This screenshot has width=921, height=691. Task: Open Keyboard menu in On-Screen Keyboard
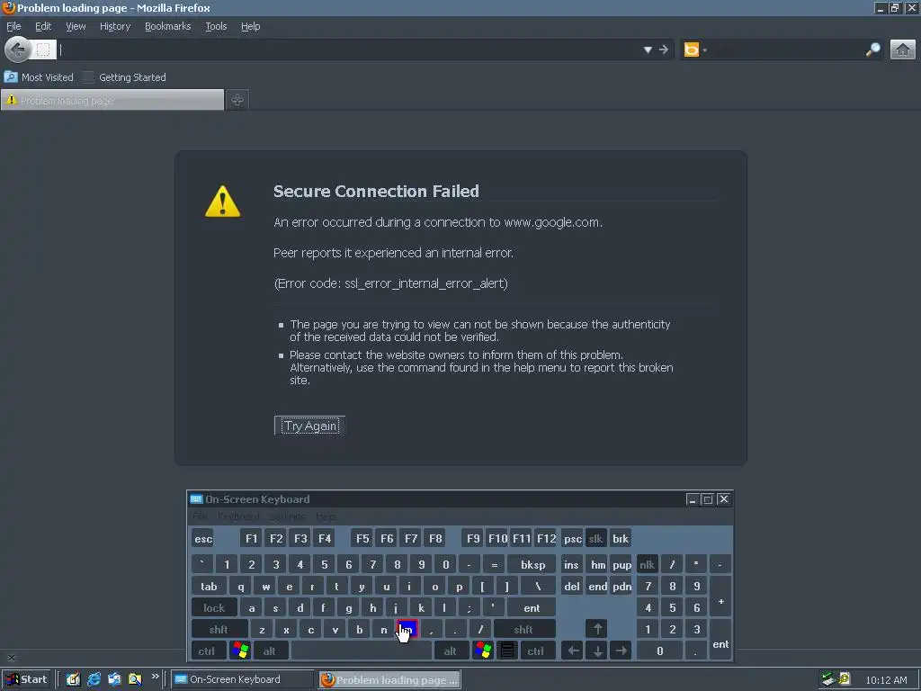[237, 516]
